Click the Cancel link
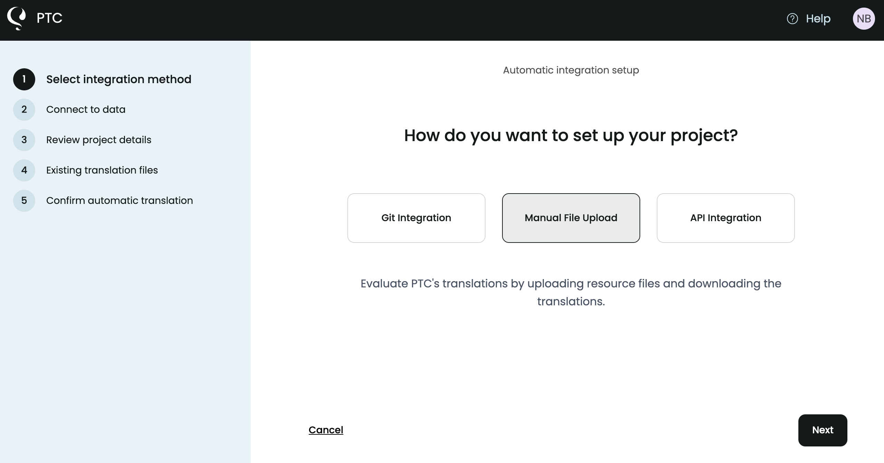The width and height of the screenshot is (884, 463). [x=326, y=430]
